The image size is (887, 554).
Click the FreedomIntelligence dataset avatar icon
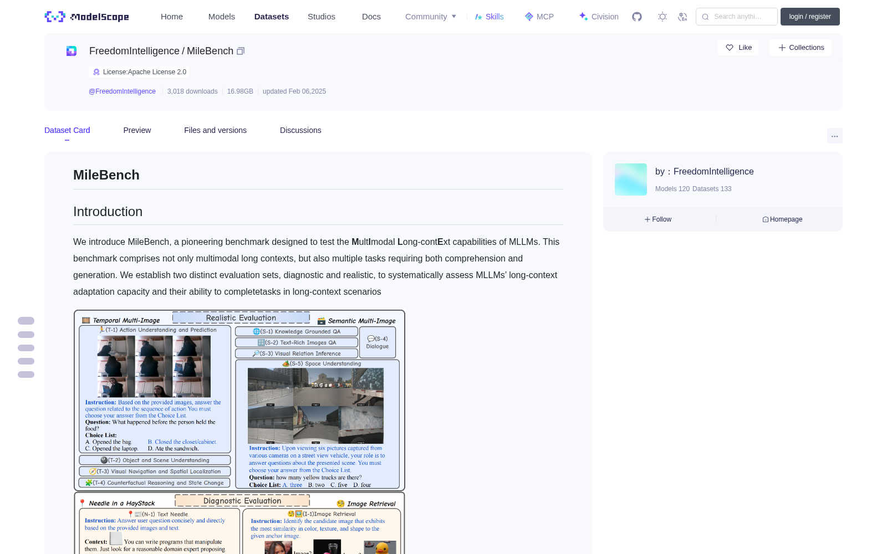(72, 51)
